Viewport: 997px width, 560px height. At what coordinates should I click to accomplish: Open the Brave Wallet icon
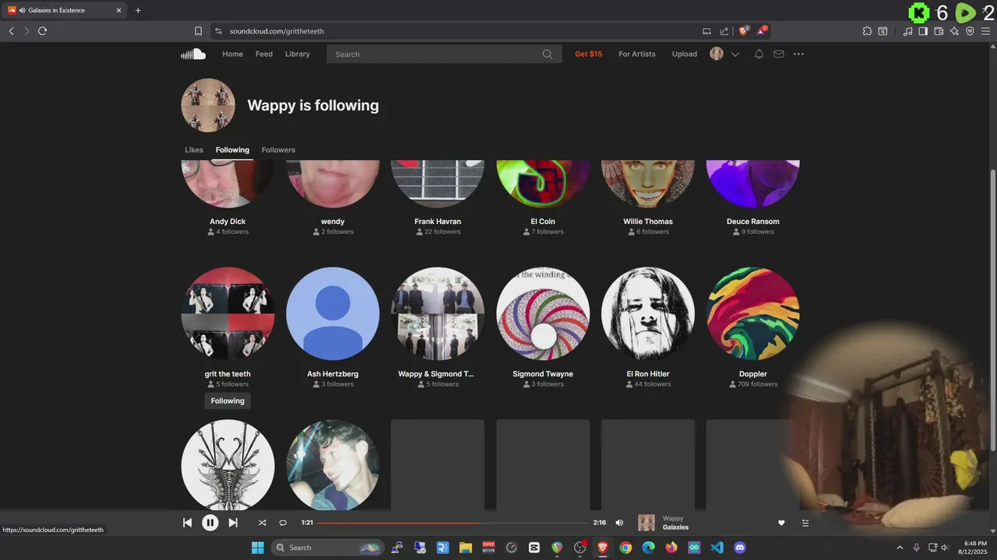[939, 31]
